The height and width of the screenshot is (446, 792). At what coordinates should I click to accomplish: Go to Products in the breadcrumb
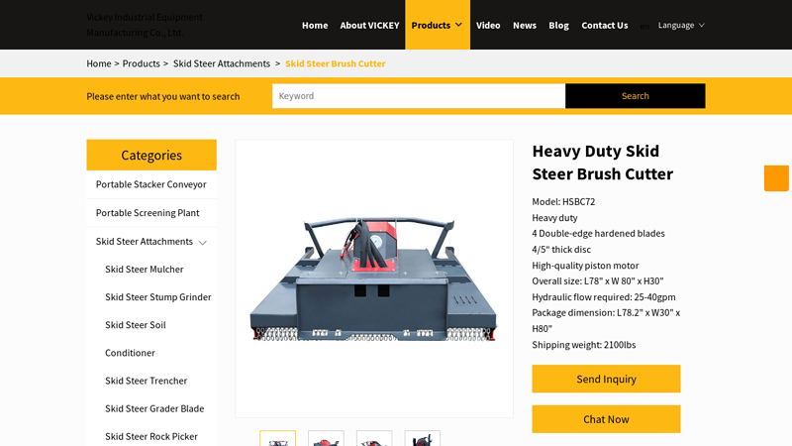click(141, 63)
